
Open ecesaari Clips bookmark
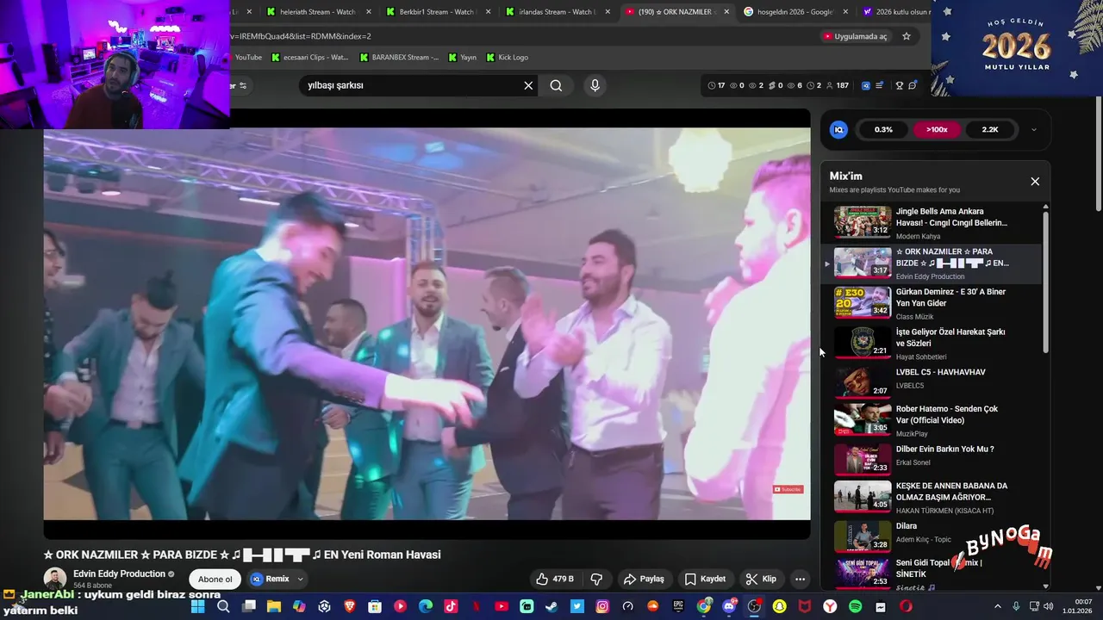click(x=309, y=58)
